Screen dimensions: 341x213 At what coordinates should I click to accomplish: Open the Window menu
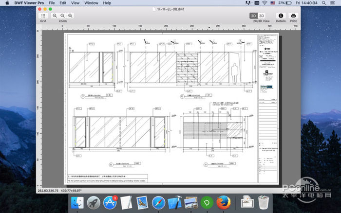coord(91,3)
